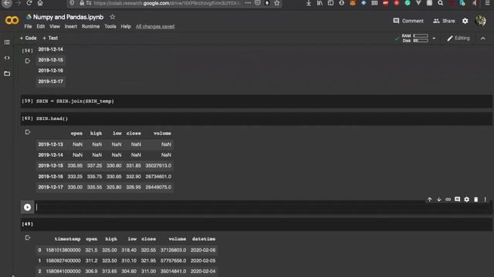
Task: Delete the selected cell
Action: [x=476, y=199]
